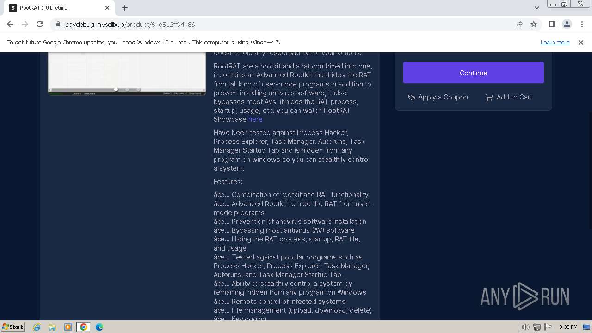Open the Chrome three-dot menu

[582, 24]
